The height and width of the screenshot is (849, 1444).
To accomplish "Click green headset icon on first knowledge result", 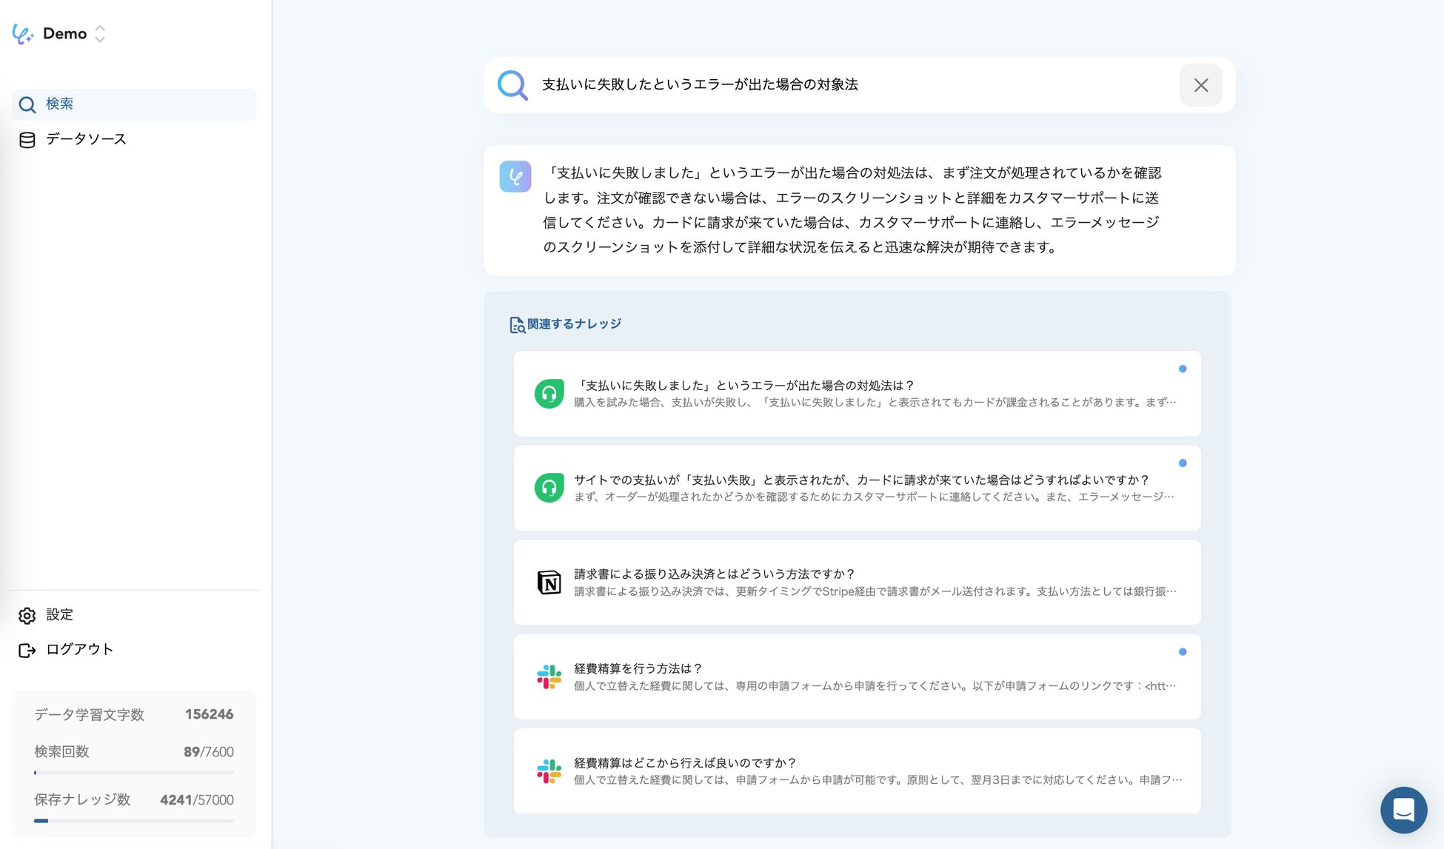I will [x=549, y=394].
